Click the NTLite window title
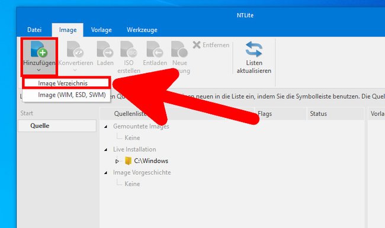 pyautogui.click(x=245, y=15)
